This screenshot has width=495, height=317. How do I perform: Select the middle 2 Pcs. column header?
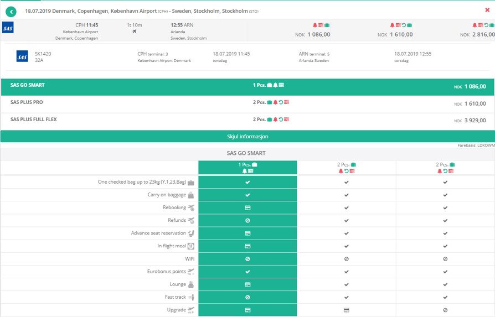pyautogui.click(x=346, y=168)
